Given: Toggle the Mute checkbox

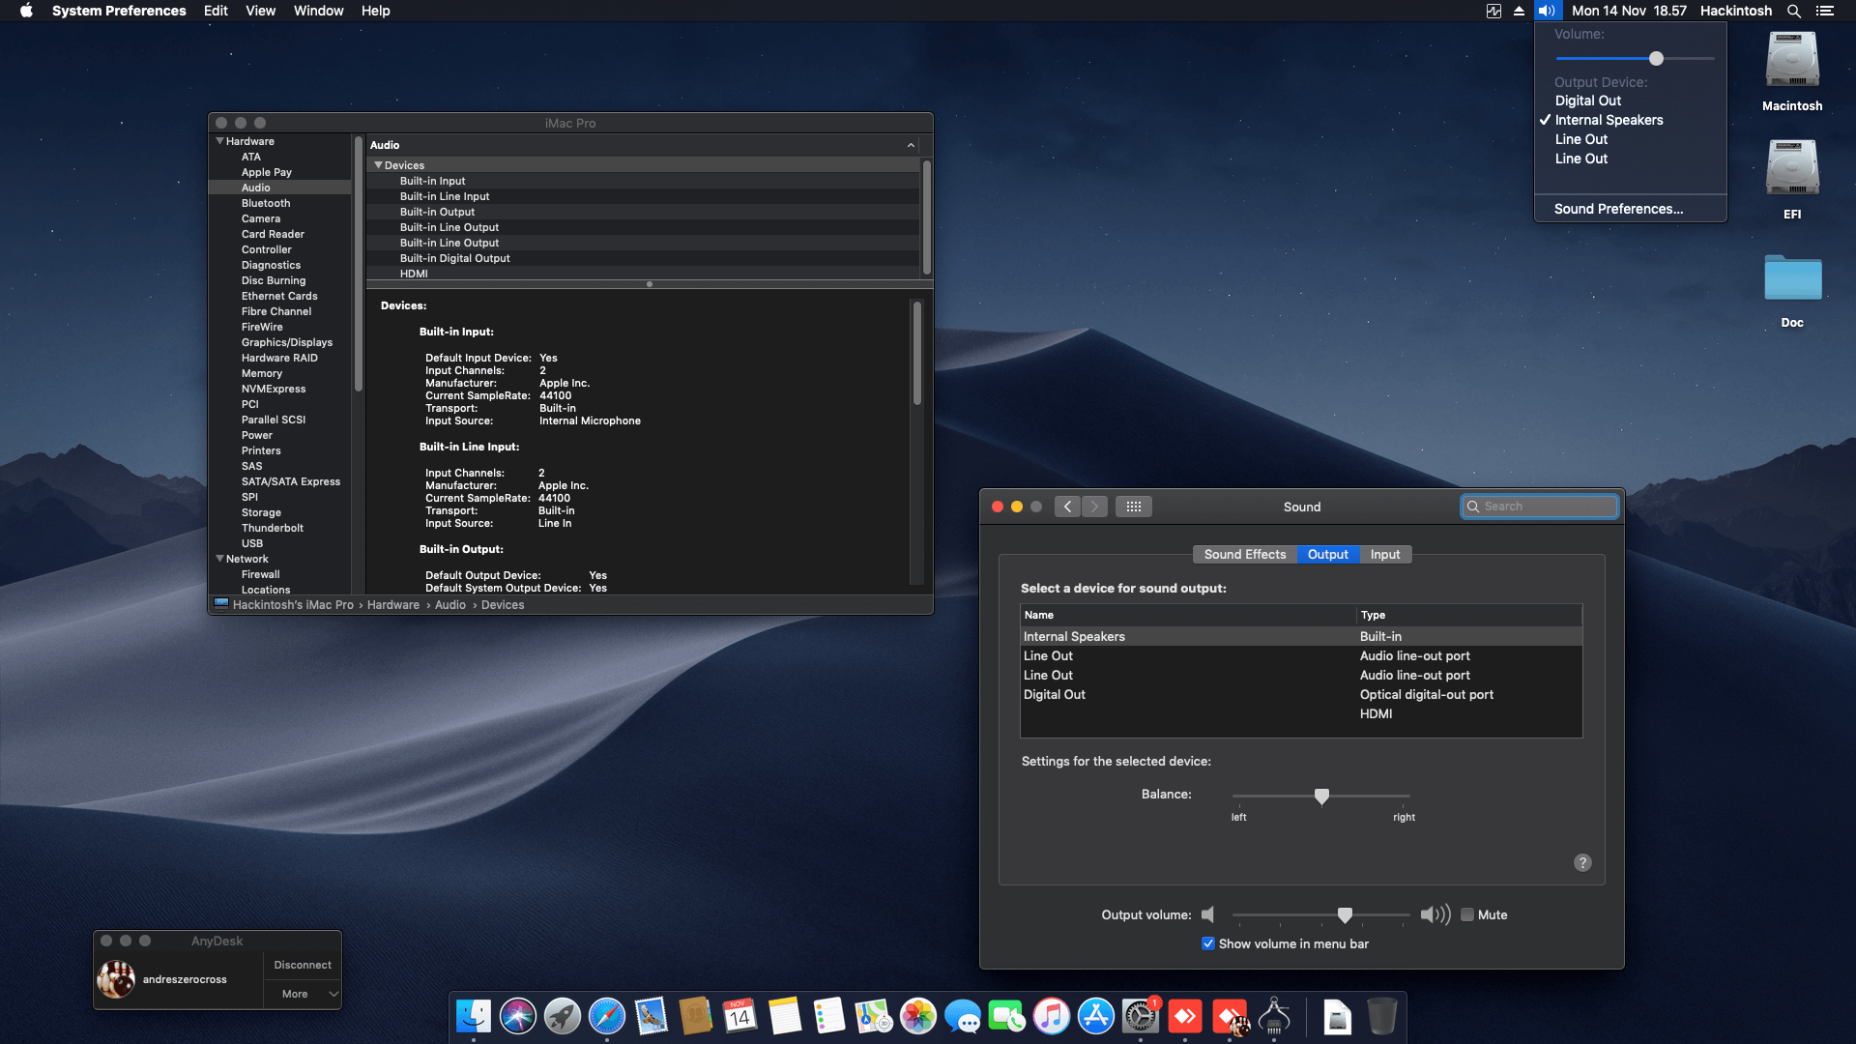Looking at the screenshot, I should coord(1467,914).
